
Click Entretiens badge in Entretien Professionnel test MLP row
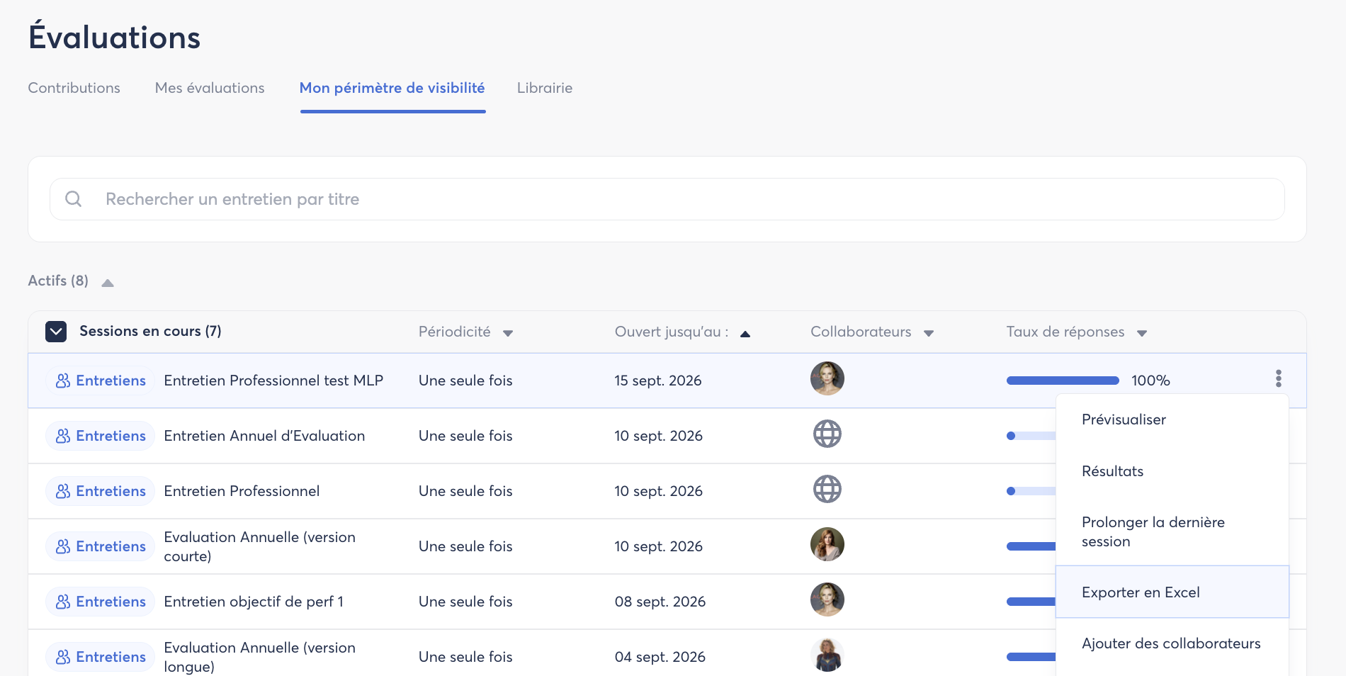[101, 381]
